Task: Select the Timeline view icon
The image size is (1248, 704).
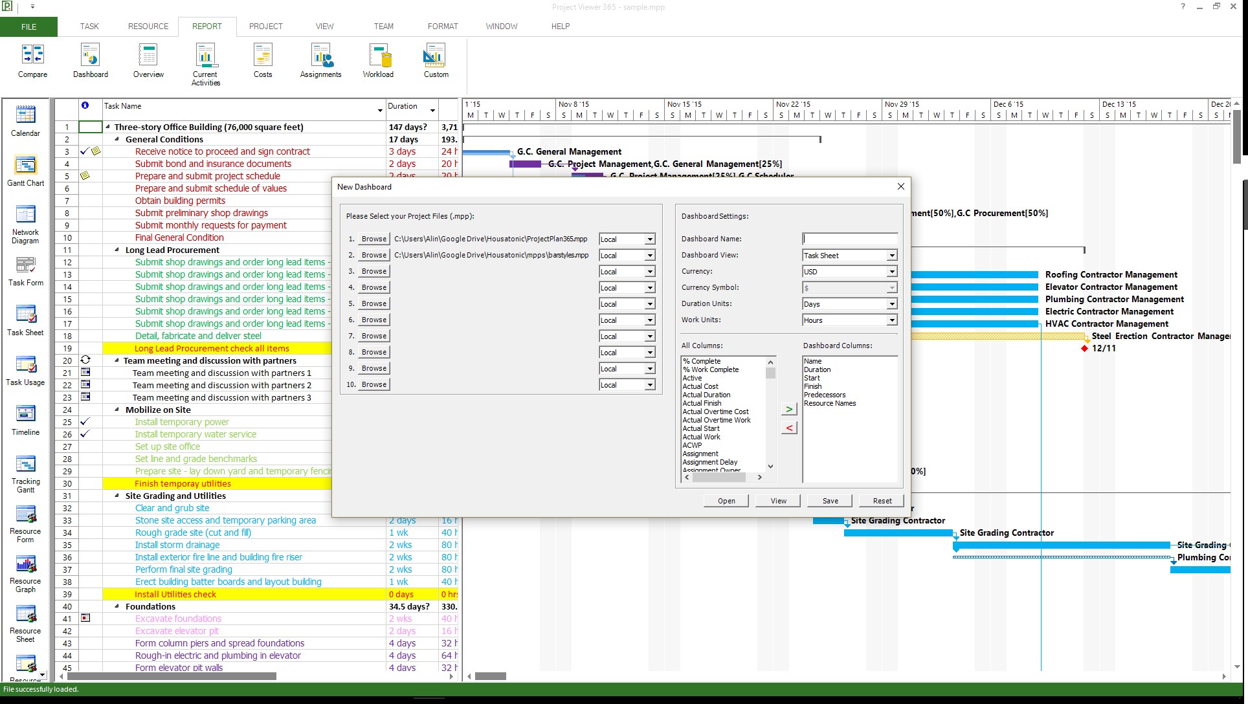Action: (x=25, y=419)
